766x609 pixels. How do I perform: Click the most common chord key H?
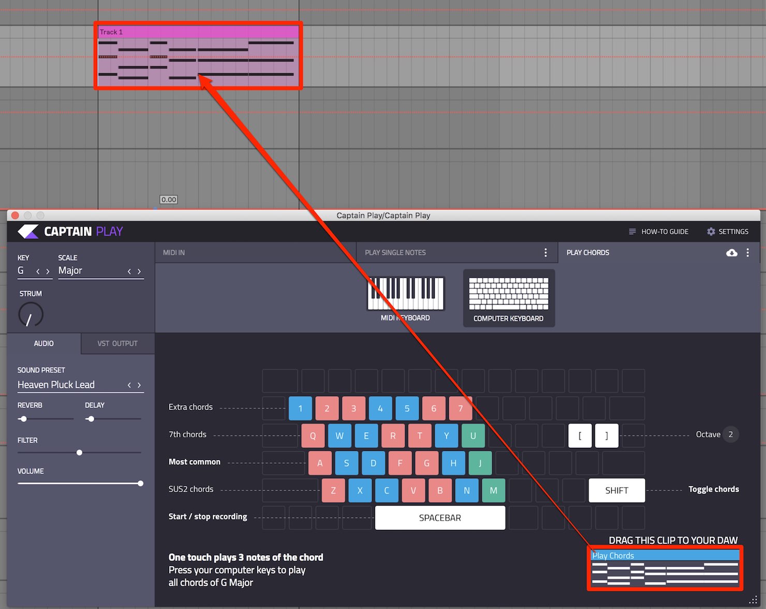453,463
